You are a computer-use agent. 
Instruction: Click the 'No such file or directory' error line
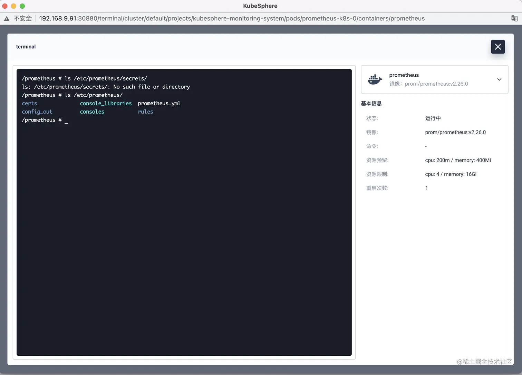[106, 87]
